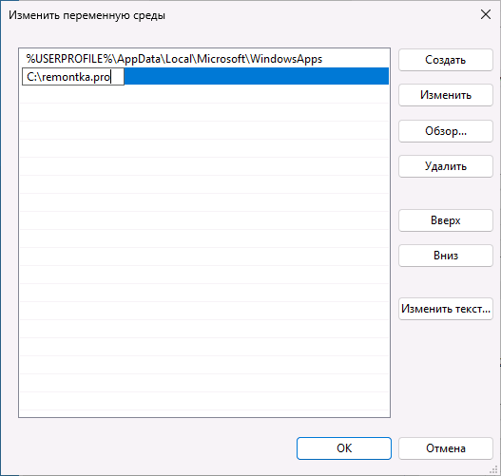Screen dimensions: 501x476
Task: Click the Создать button
Action: pyautogui.click(x=446, y=60)
